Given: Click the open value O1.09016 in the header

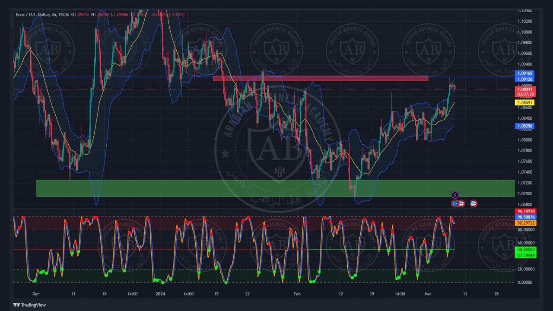Looking at the screenshot, I should tap(80, 15).
